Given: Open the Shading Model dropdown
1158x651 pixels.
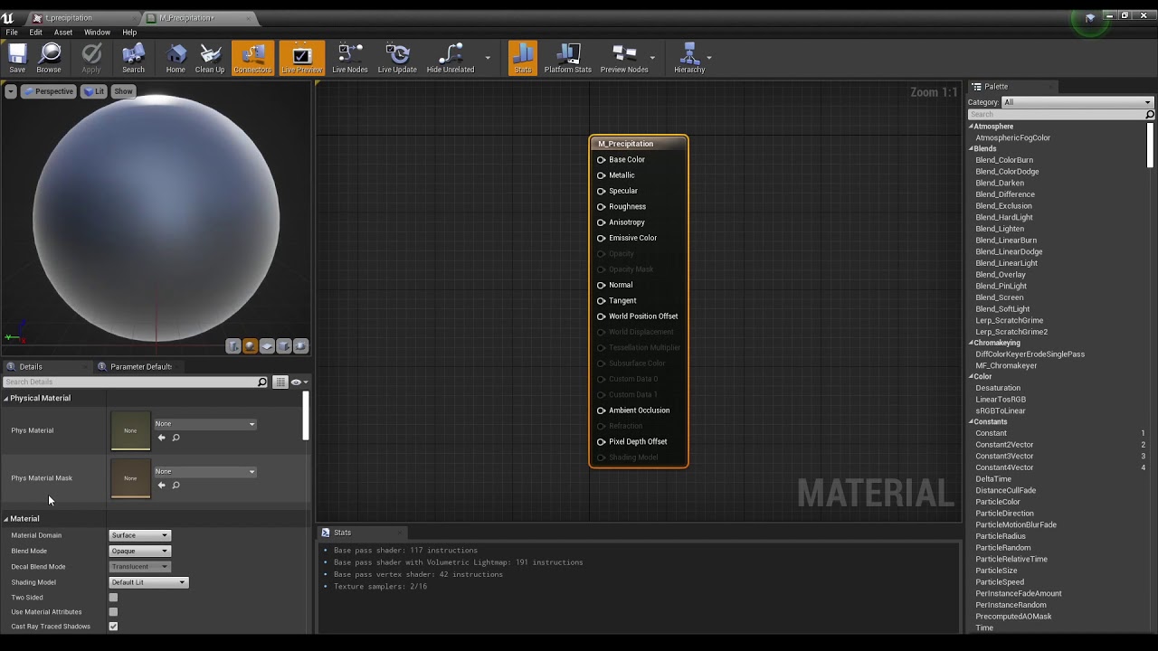Looking at the screenshot, I should click(148, 582).
